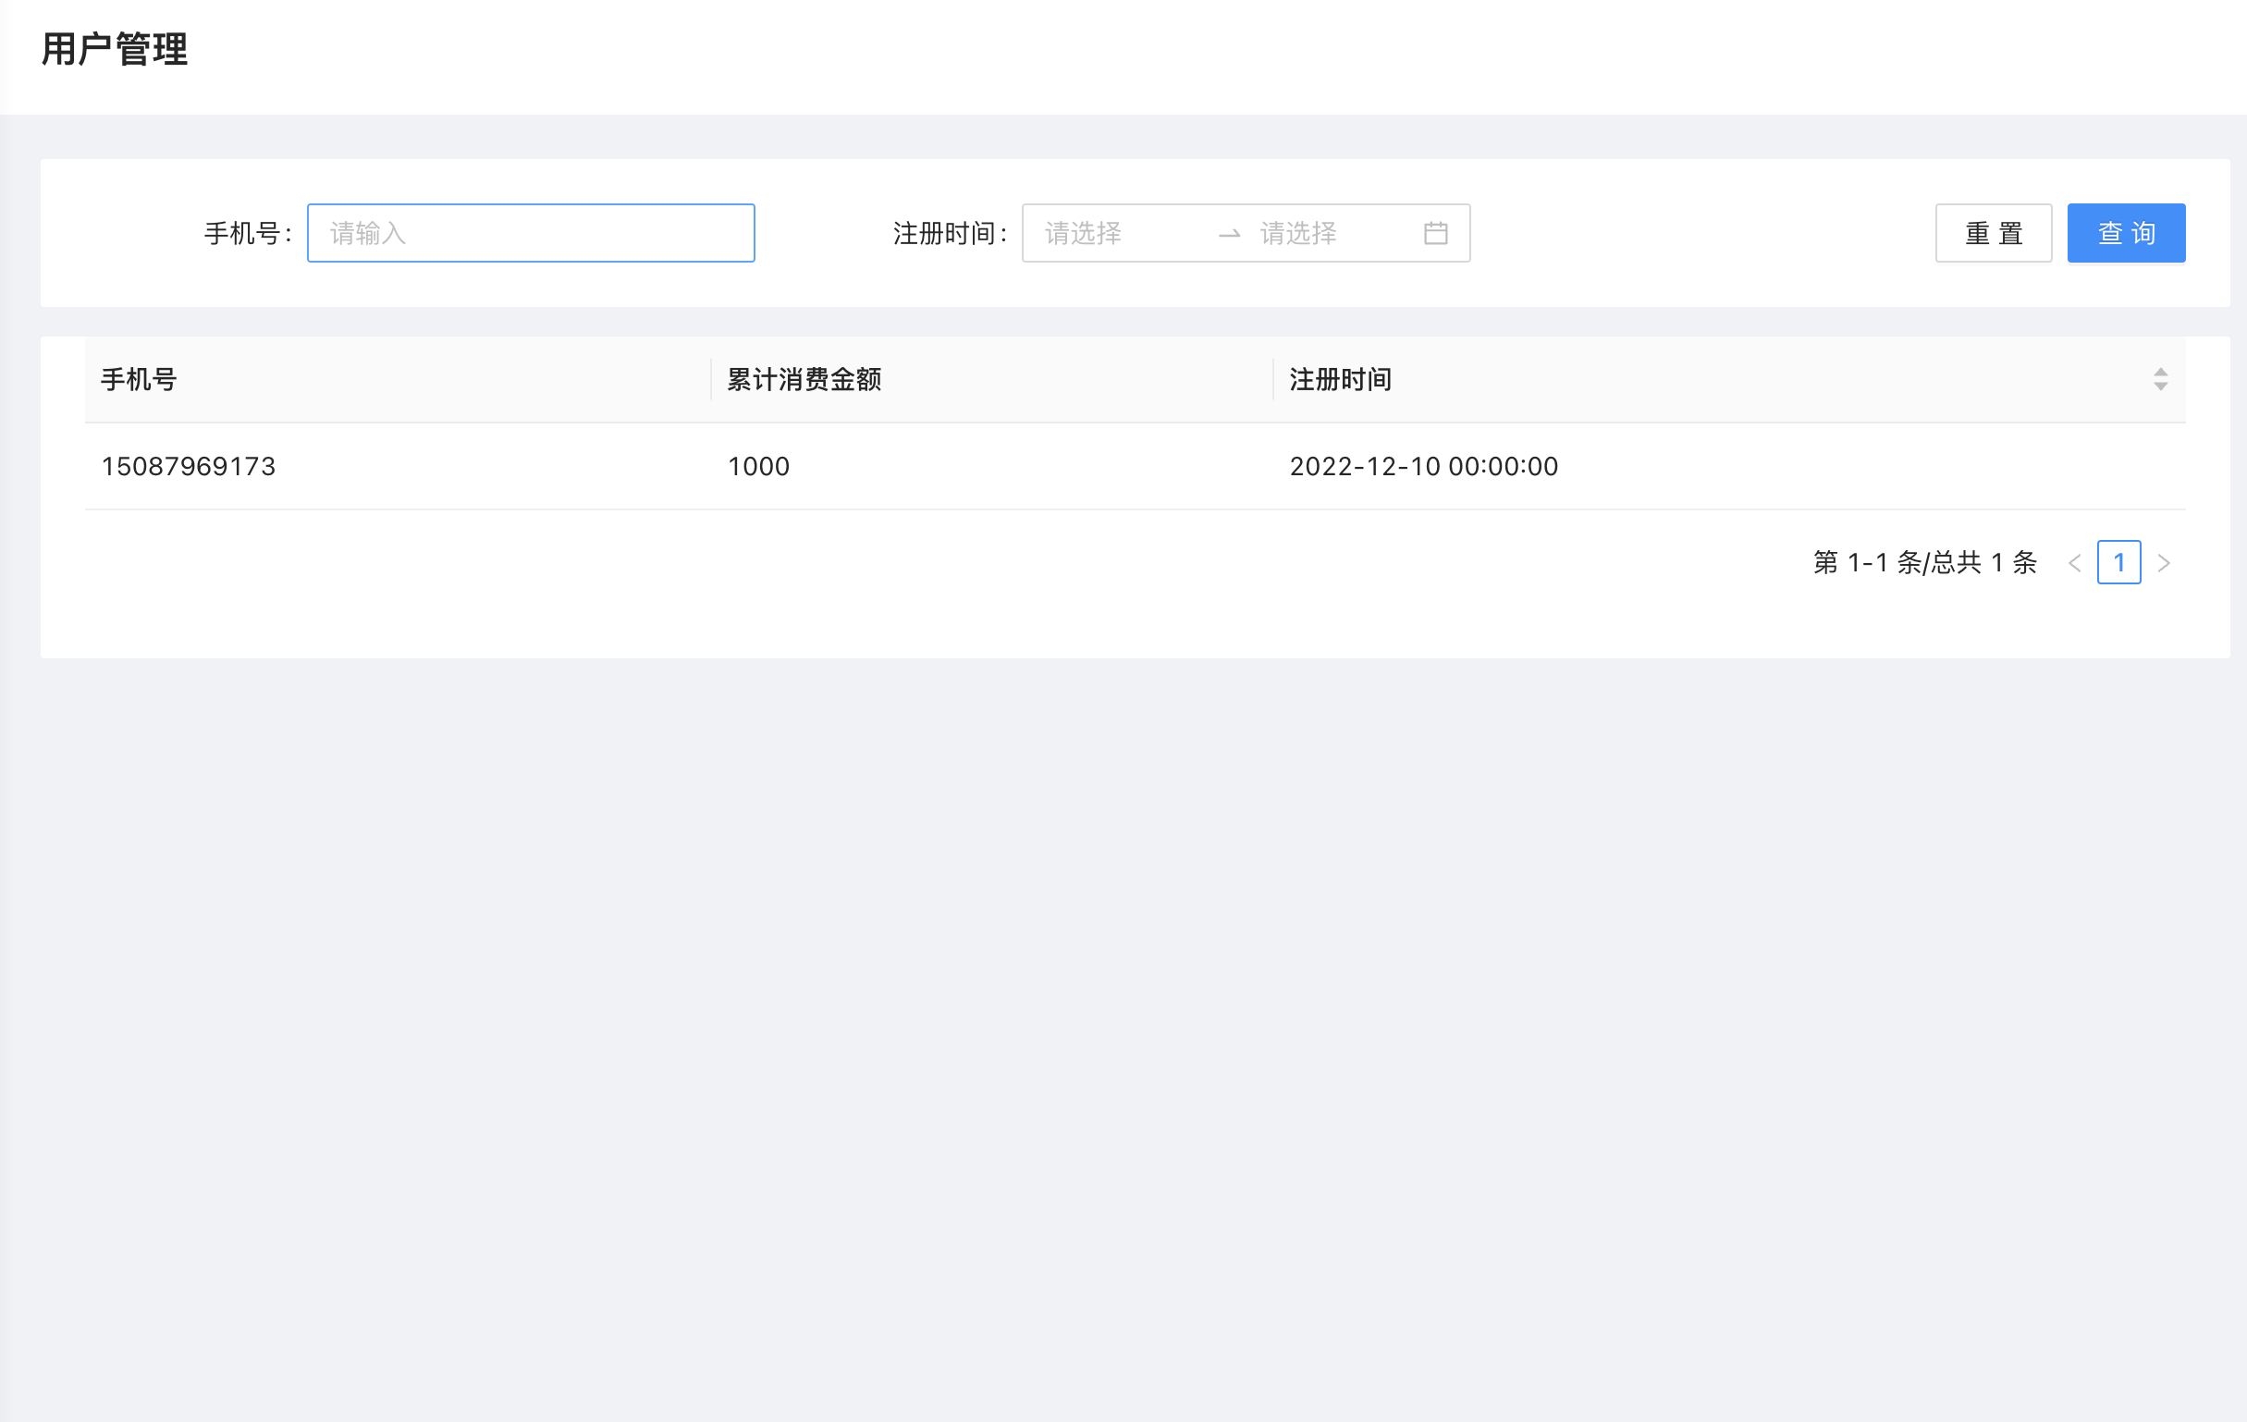Image resolution: width=2247 pixels, height=1422 pixels.
Task: Open the end date 请选择 field
Action: (x=1334, y=232)
